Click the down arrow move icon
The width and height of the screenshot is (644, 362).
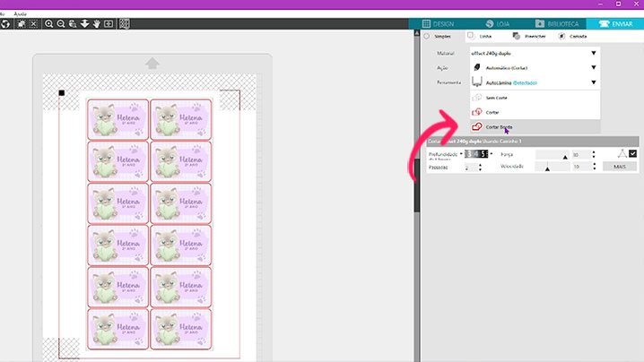click(84, 23)
